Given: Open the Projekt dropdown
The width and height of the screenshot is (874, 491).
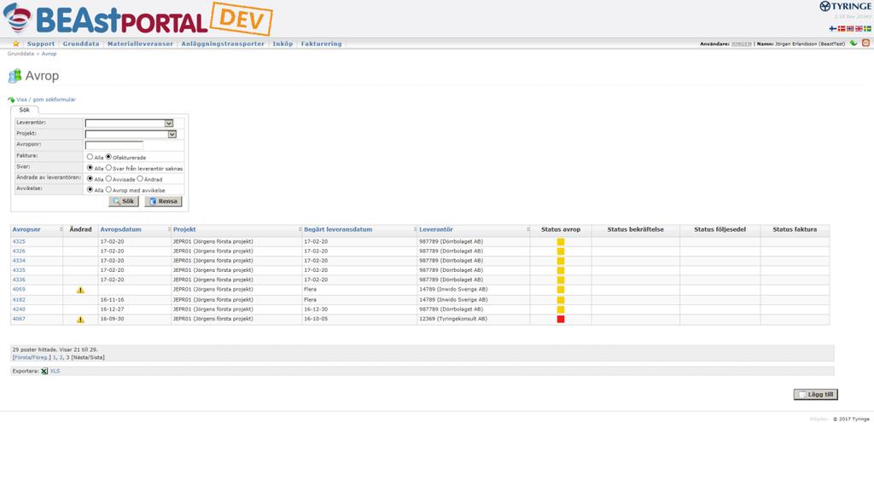Looking at the screenshot, I should [x=131, y=134].
